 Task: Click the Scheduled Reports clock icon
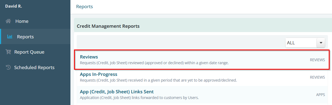click(8, 67)
